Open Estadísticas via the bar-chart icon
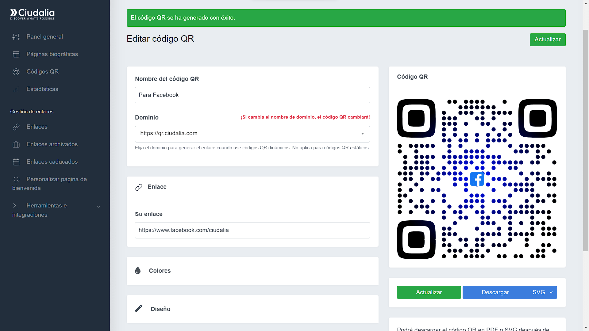This screenshot has width=589, height=331. (x=16, y=89)
